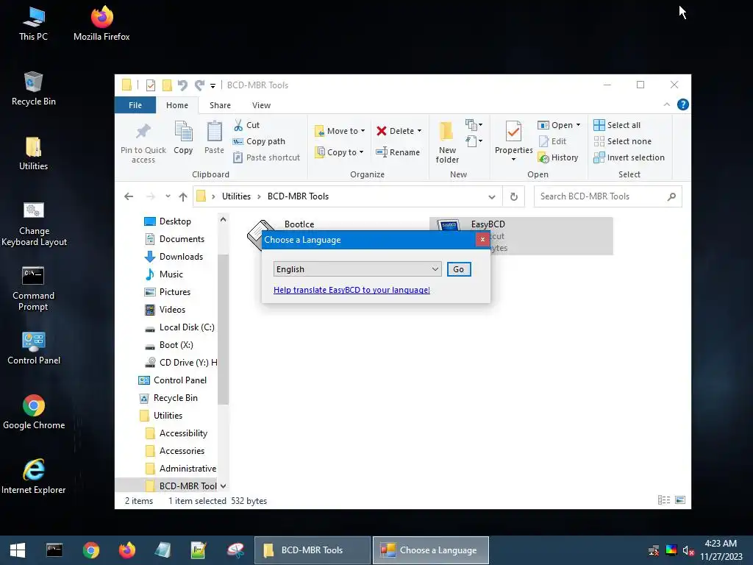Click Invert selection in ribbon
This screenshot has width=753, height=565.
point(629,157)
